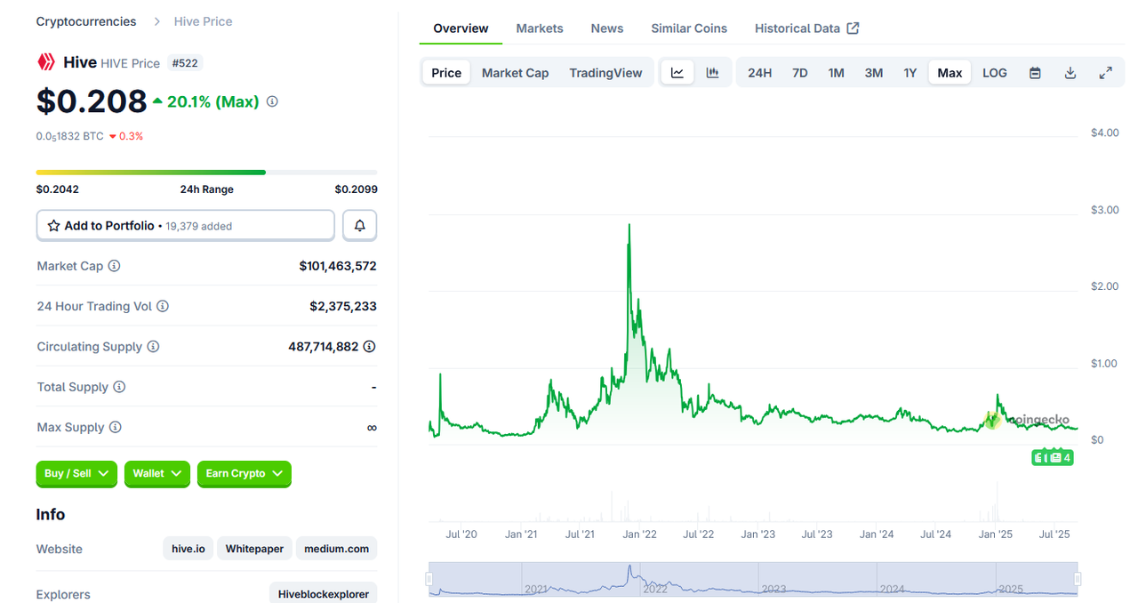The width and height of the screenshot is (1138, 603).
Task: Click the left handle of chart range navigator
Action: point(429,579)
